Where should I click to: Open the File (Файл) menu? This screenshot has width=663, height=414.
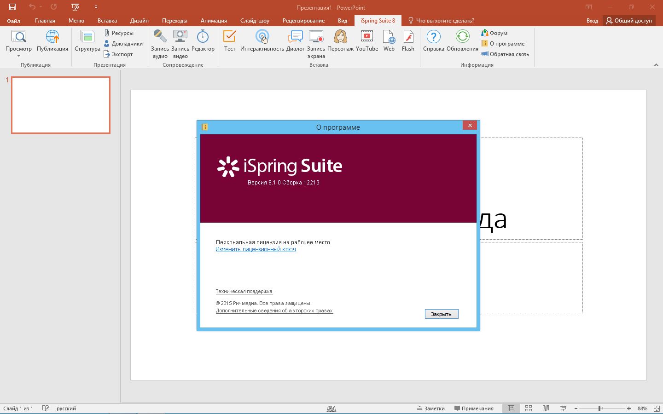13,21
